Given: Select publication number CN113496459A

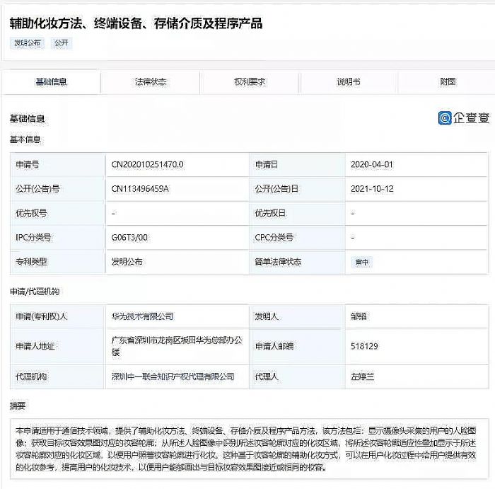Looking at the screenshot, I should coord(140,189).
